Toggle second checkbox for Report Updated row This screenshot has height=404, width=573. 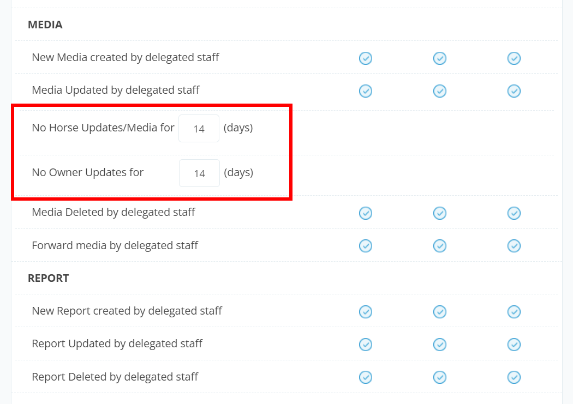[x=440, y=344]
